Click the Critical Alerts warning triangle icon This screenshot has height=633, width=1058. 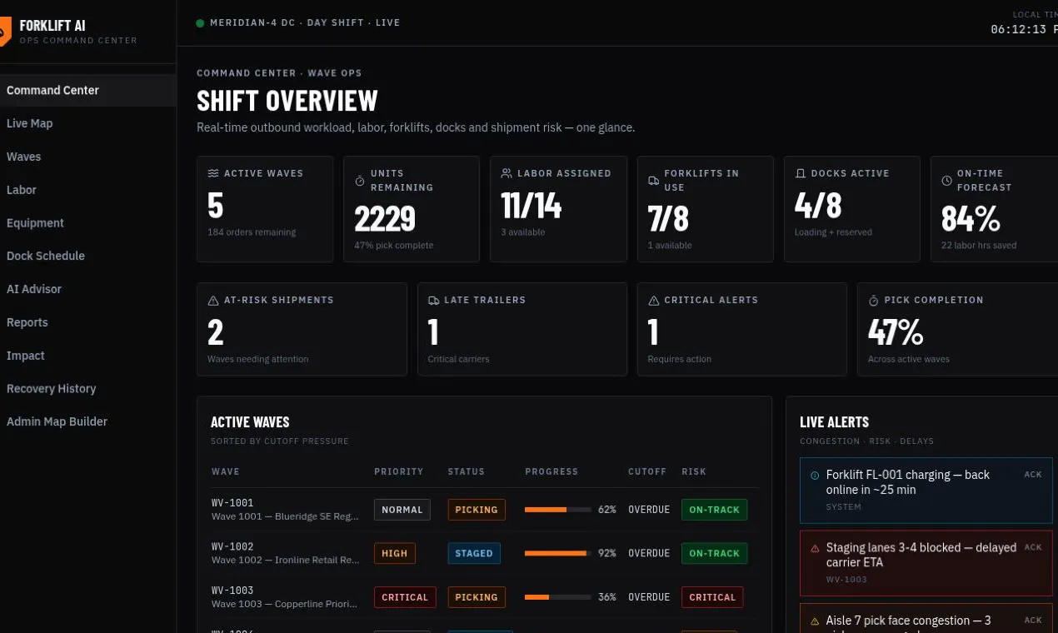click(x=653, y=300)
